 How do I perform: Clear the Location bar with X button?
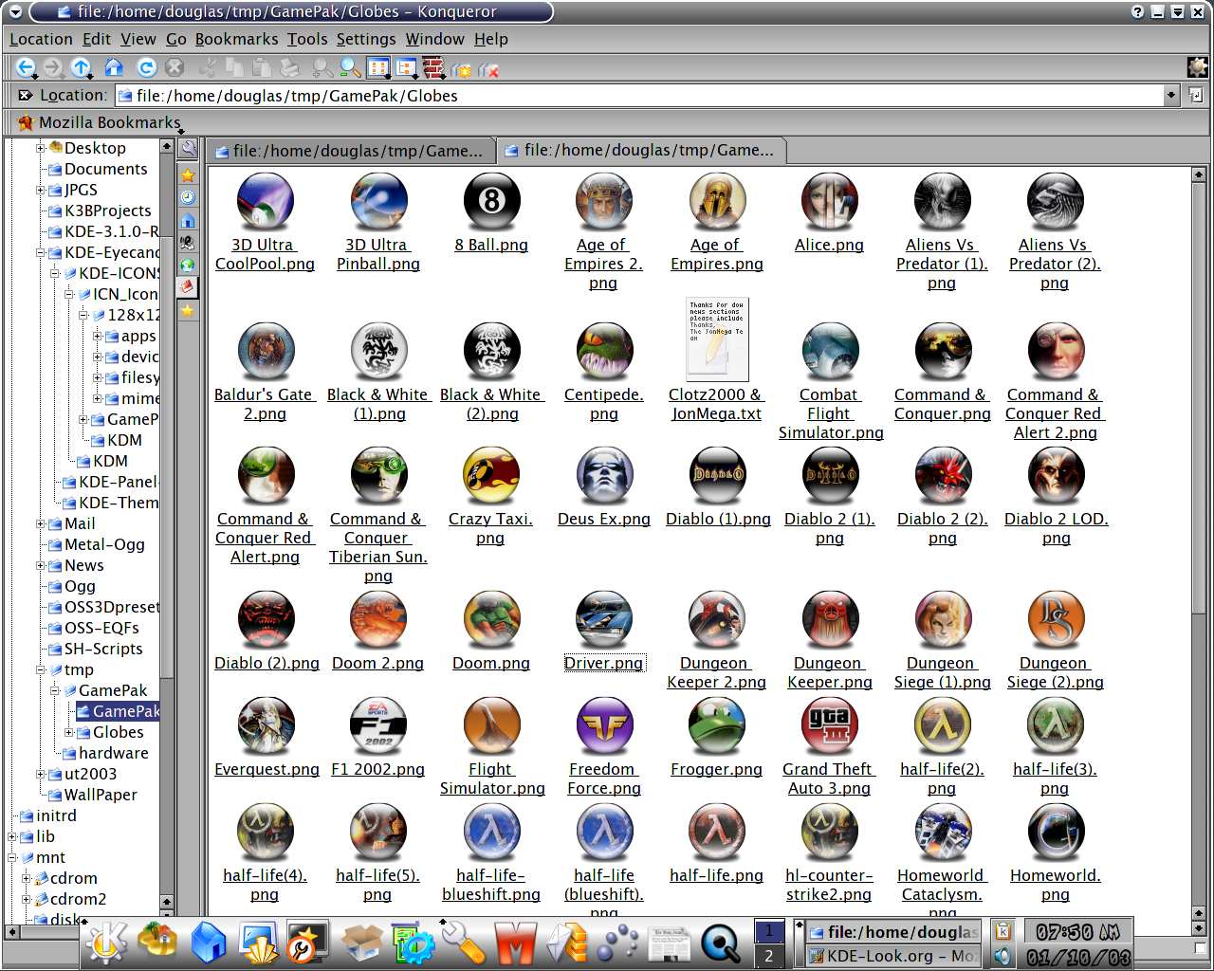26,95
